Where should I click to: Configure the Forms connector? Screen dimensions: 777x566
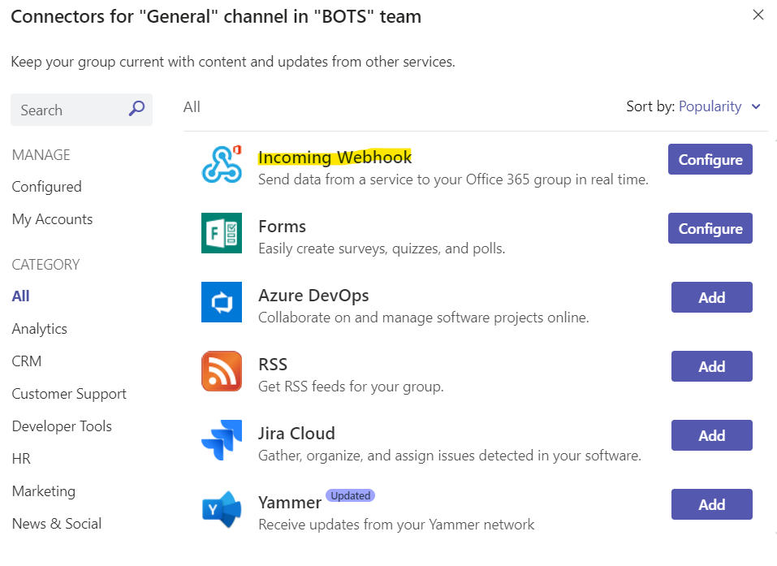pyautogui.click(x=710, y=228)
